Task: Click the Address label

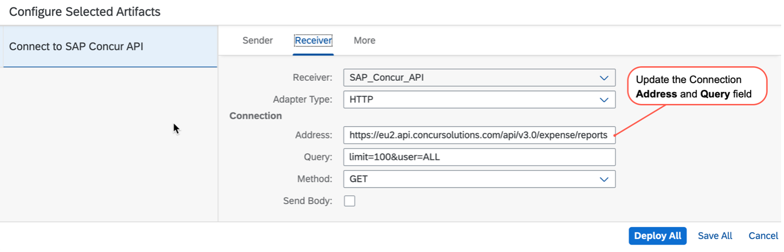Action: (x=314, y=135)
